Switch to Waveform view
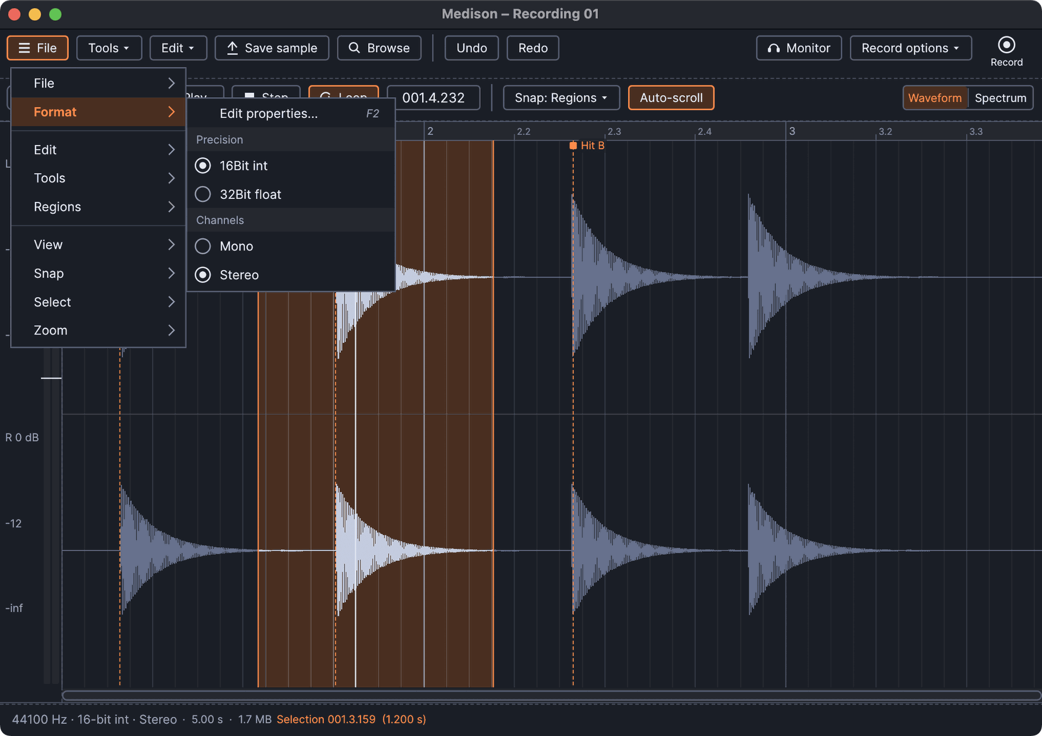This screenshot has width=1042, height=736. pos(935,98)
